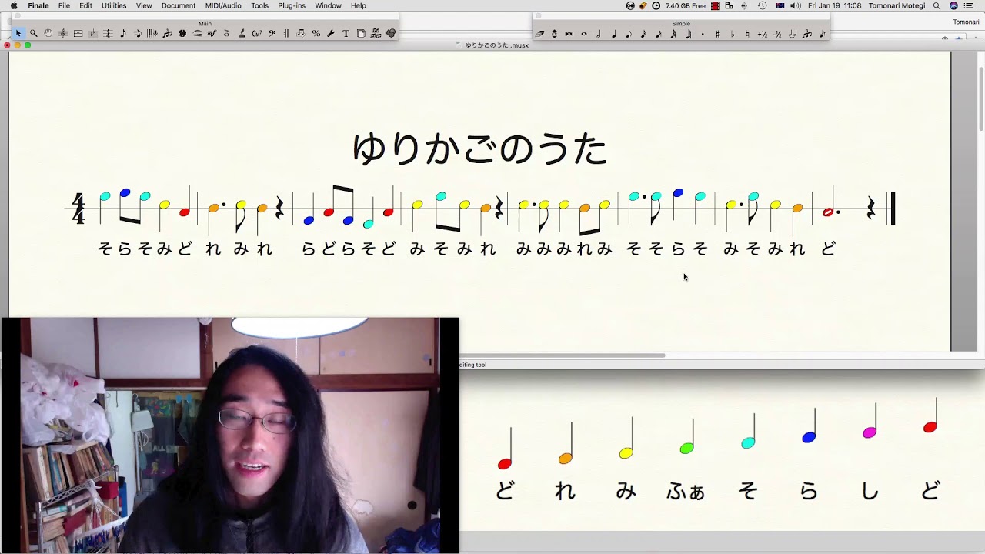Open the View menu

(x=144, y=5)
